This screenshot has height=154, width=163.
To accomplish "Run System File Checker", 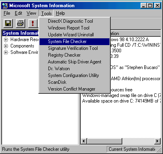I will 75,41.
